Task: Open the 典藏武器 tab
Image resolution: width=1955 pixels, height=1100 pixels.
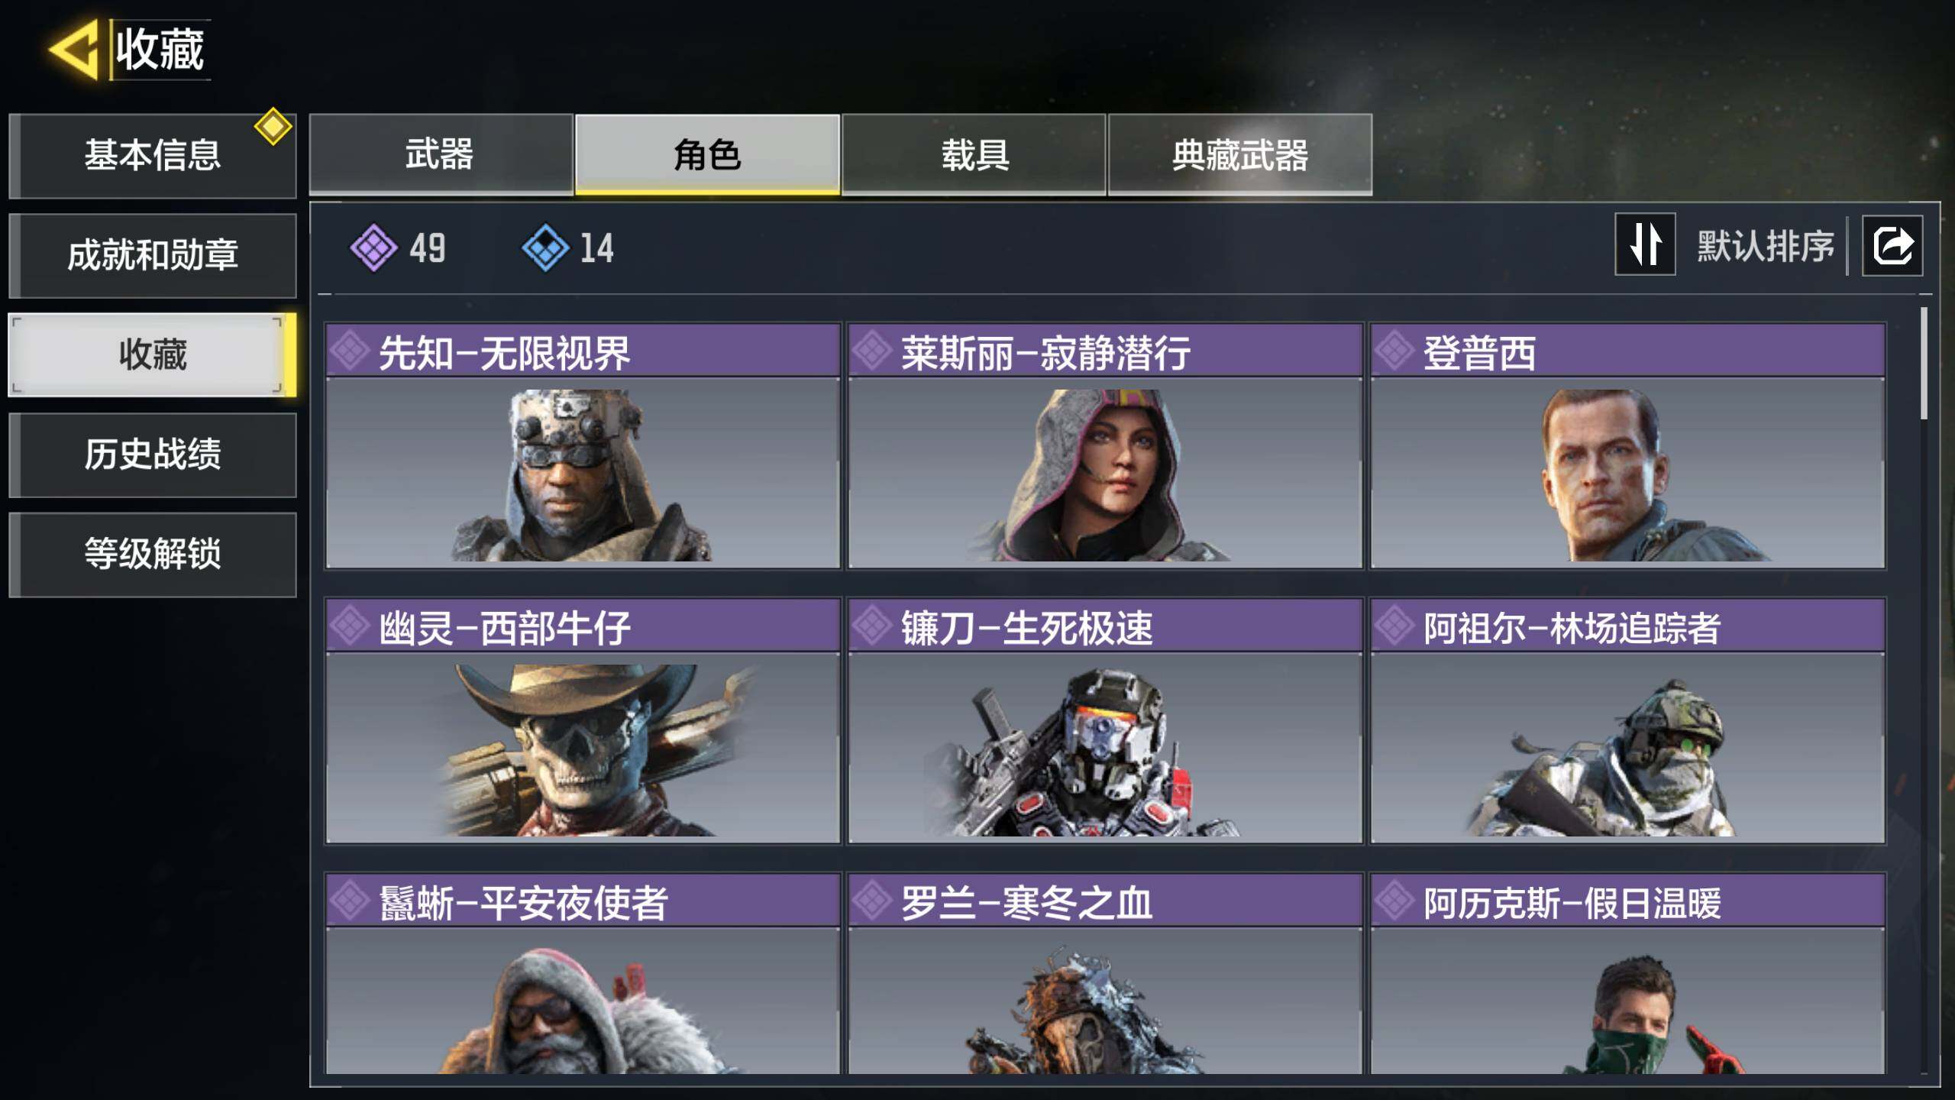Action: [1240, 154]
